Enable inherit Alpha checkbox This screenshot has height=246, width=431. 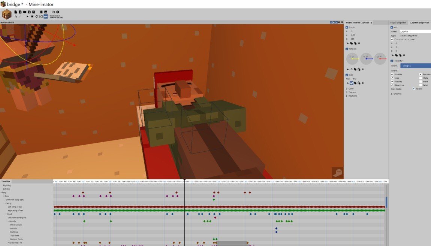point(421,78)
